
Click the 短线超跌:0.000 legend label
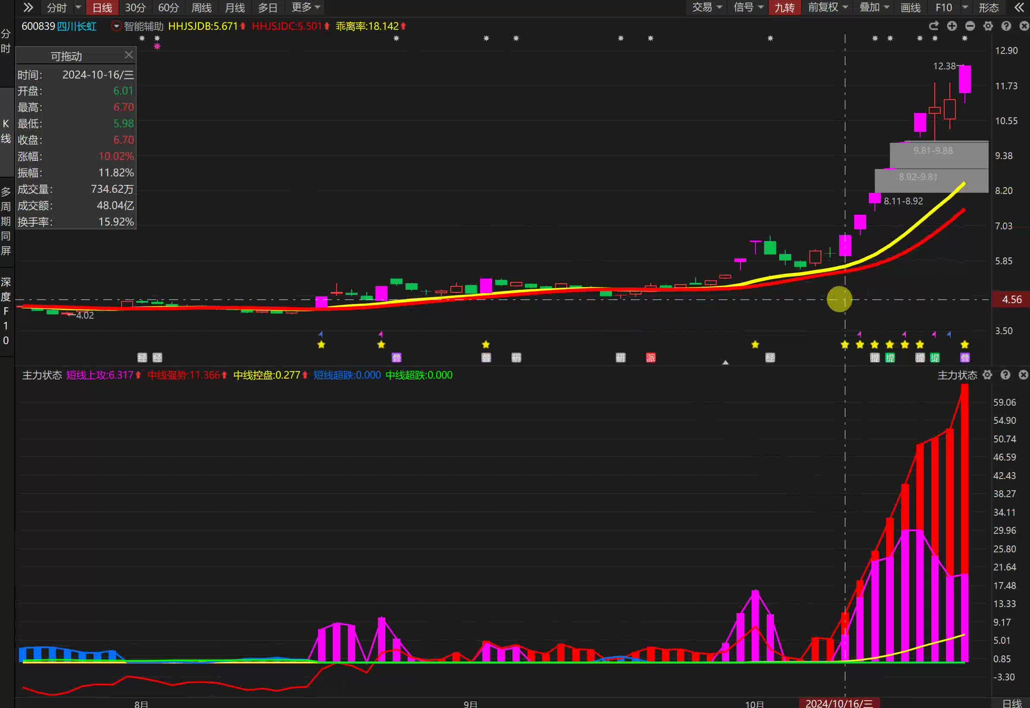[x=347, y=375]
